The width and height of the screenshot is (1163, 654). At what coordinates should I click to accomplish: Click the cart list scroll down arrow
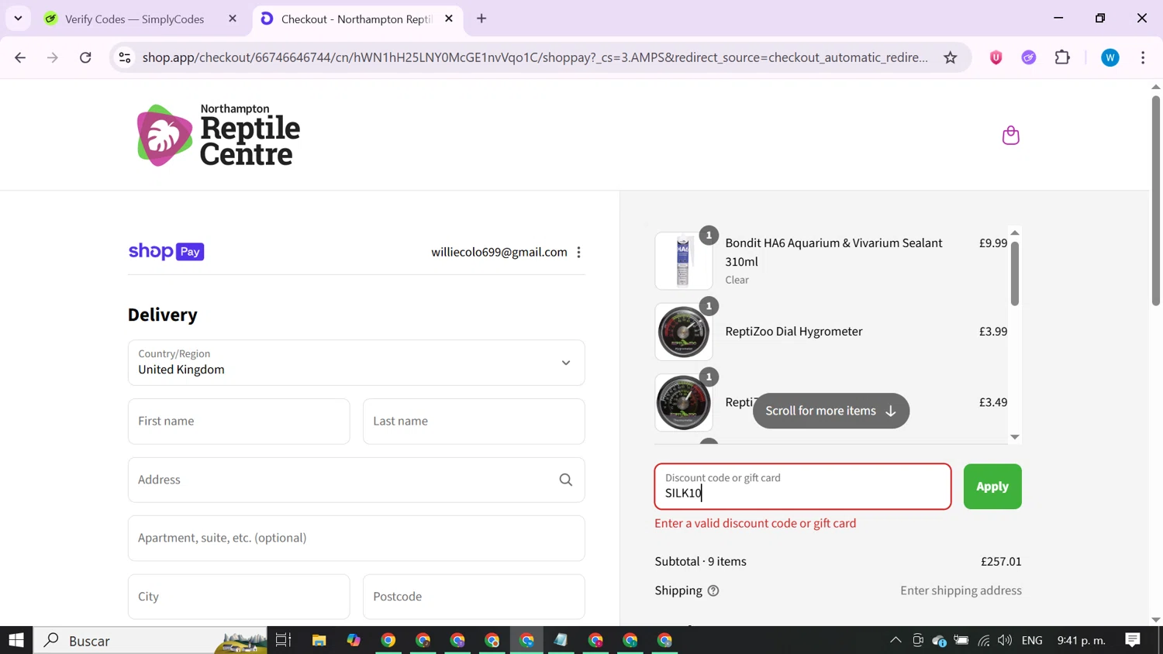pyautogui.click(x=1014, y=437)
